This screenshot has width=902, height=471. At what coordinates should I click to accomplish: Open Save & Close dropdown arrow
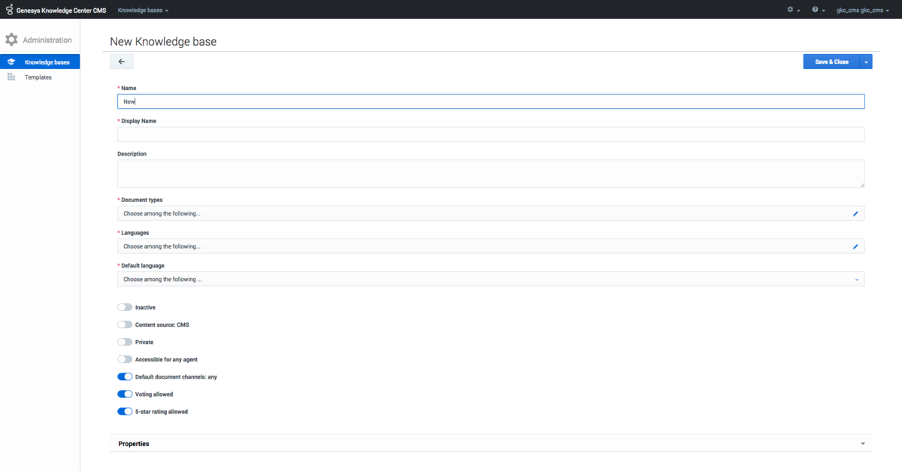867,62
